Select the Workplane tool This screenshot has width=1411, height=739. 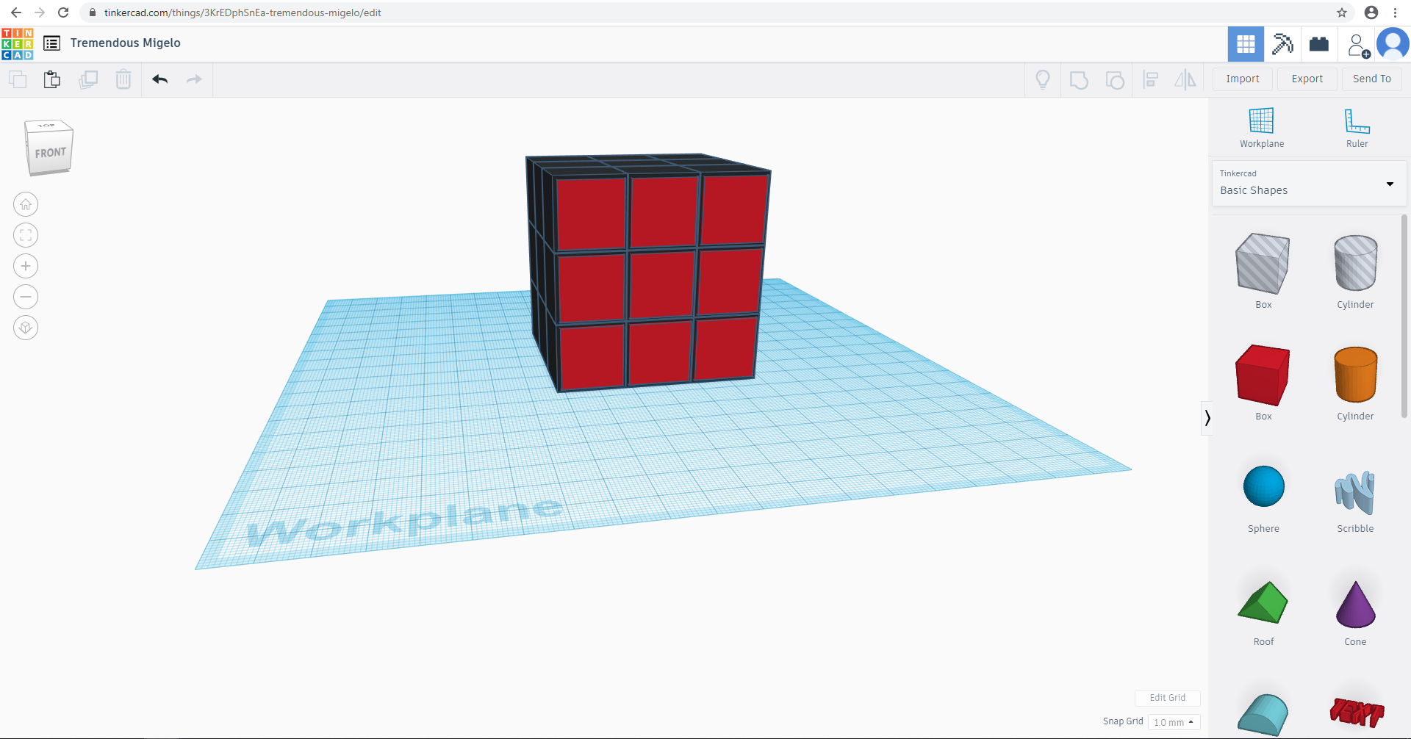[x=1262, y=128]
